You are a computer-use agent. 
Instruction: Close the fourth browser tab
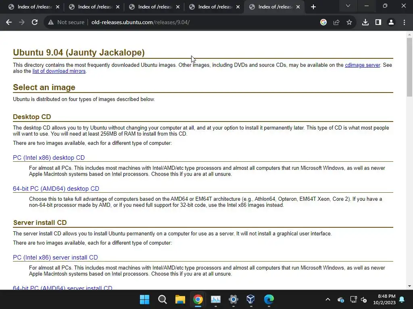click(x=238, y=7)
